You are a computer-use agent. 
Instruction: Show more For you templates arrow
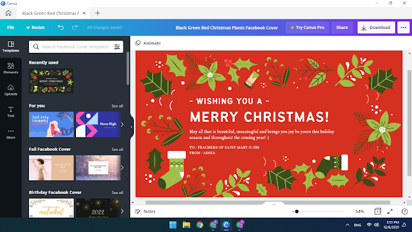coord(122,124)
